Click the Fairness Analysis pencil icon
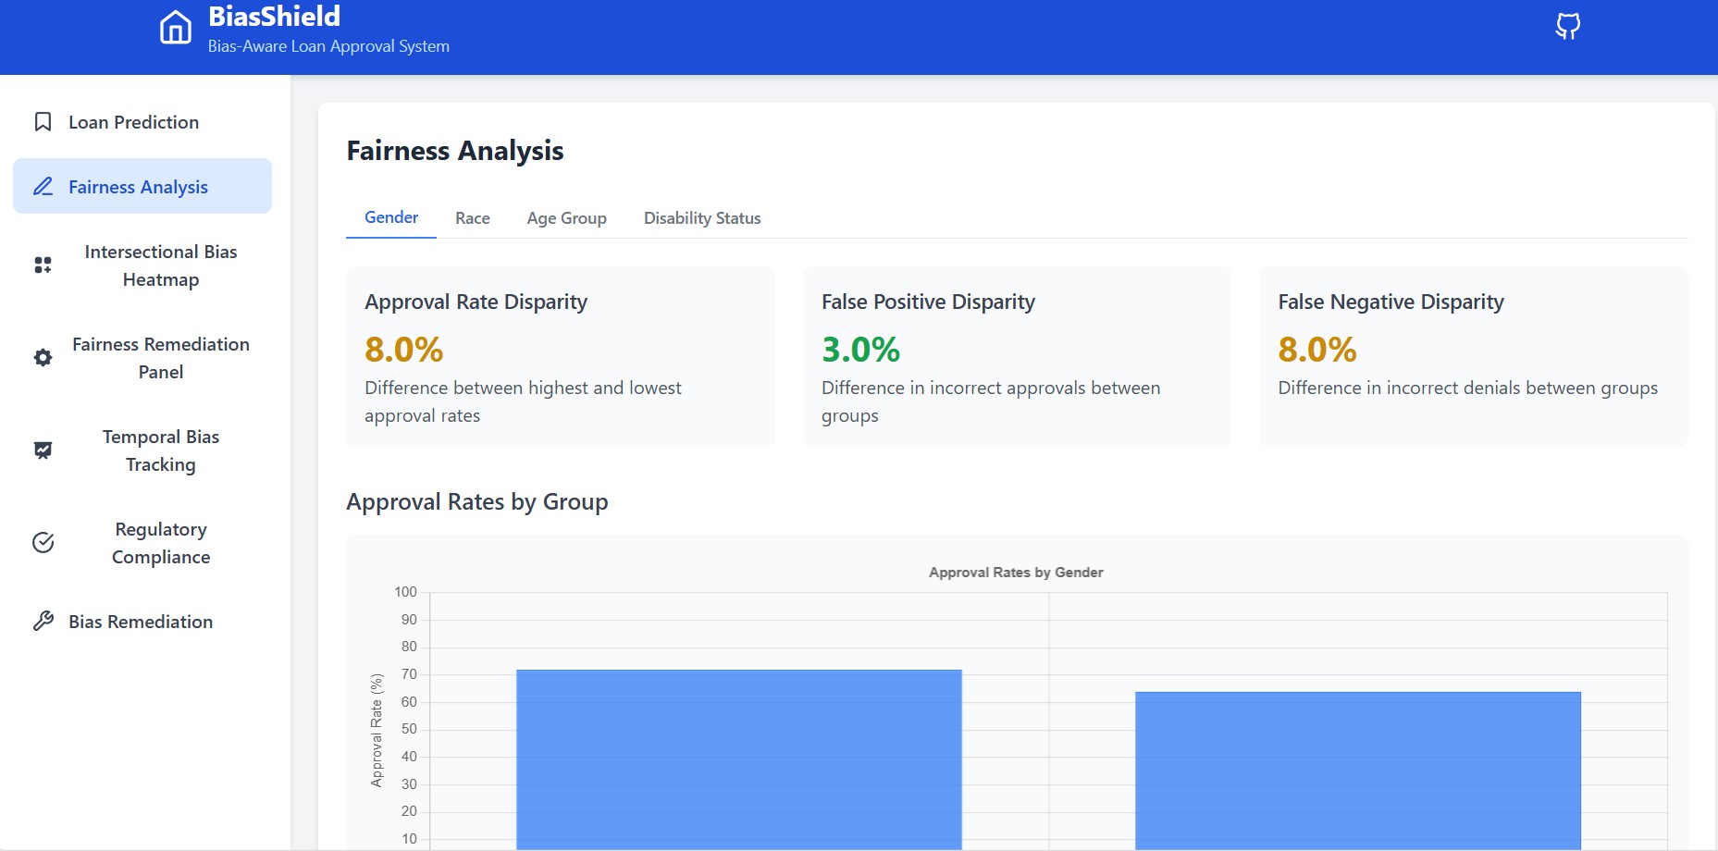This screenshot has width=1718, height=851. 43,187
